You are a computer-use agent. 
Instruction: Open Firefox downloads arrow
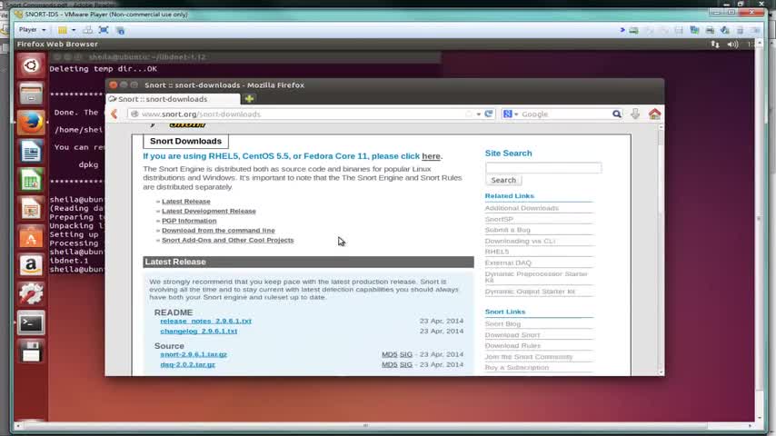[635, 114]
